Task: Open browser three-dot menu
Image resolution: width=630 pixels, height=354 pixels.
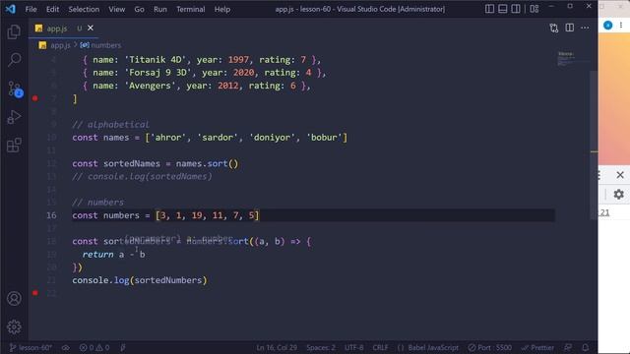Action: pyautogui.click(x=621, y=26)
